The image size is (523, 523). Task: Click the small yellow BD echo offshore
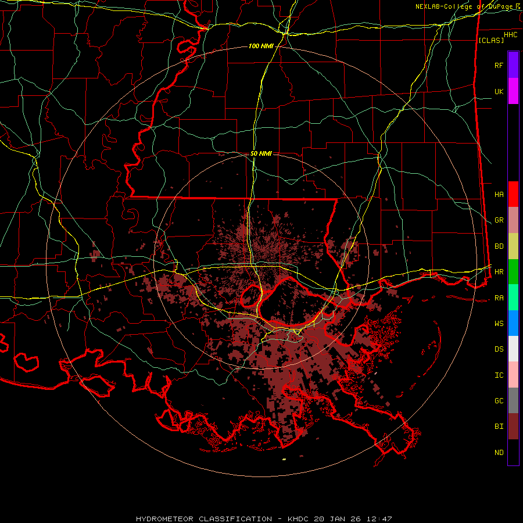[284, 459]
